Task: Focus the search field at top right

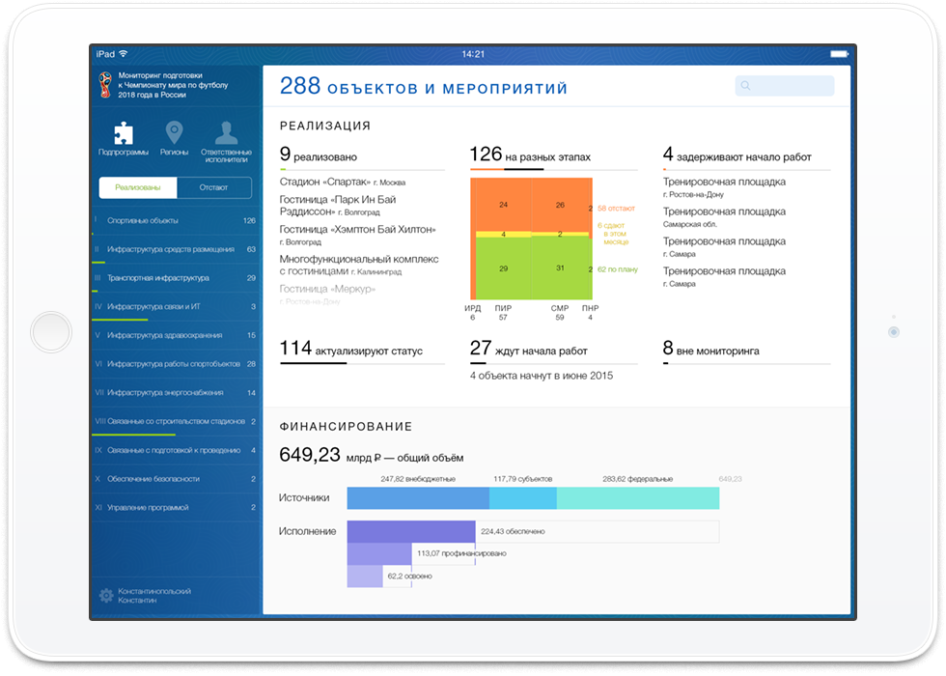Action: (x=784, y=86)
